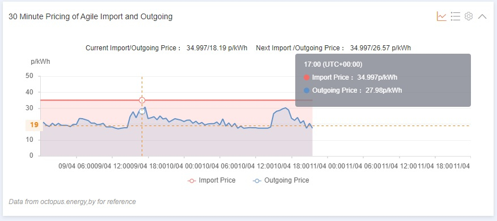The width and height of the screenshot is (497, 221).
Task: Click the Outgoing Price legend marker
Action: [257, 181]
